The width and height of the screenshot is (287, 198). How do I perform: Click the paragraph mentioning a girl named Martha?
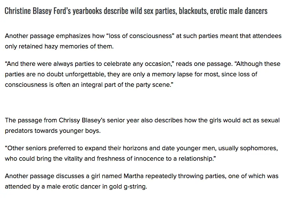(139, 181)
